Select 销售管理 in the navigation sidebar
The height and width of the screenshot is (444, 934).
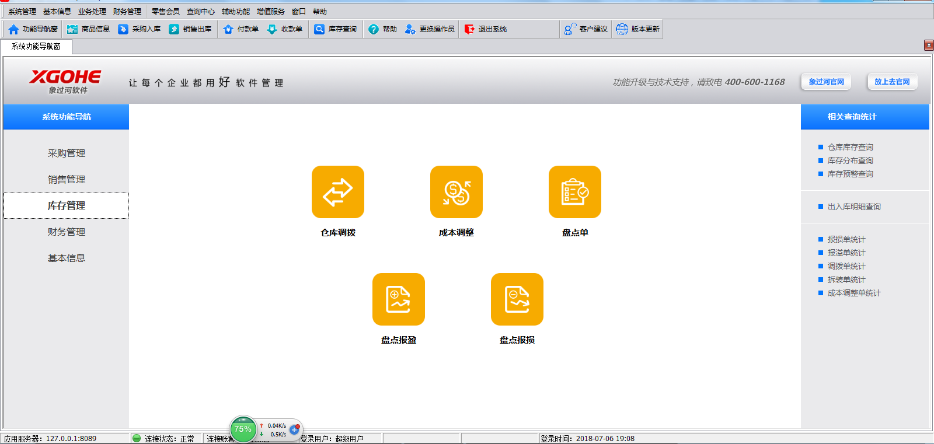pyautogui.click(x=67, y=180)
